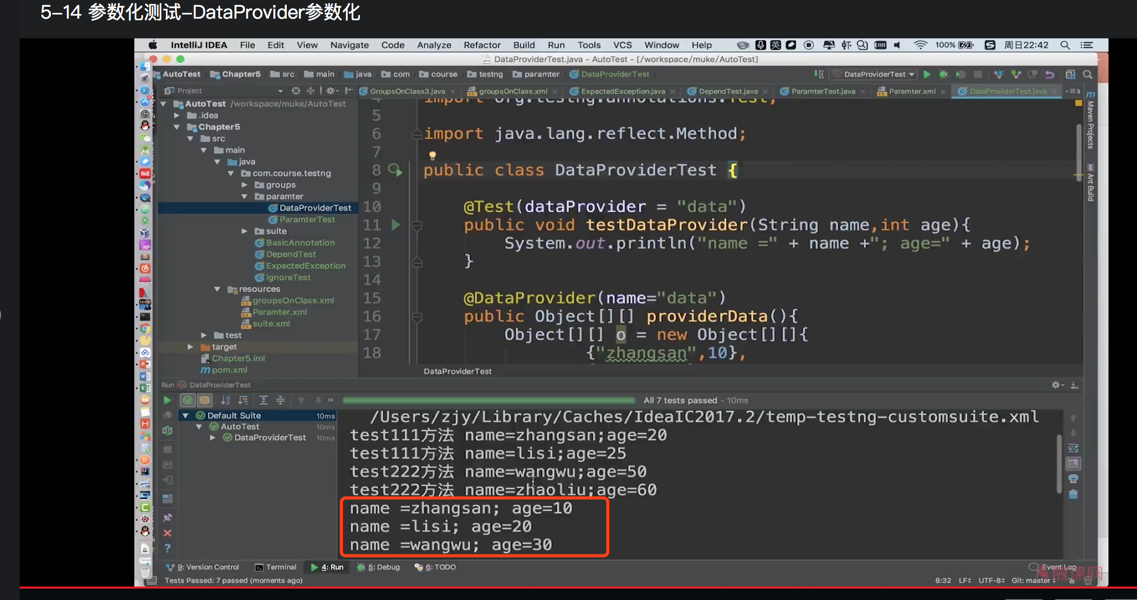This screenshot has height=600, width=1137.
Task: Click the run gutter icon on line 11
Action: pyautogui.click(x=396, y=225)
